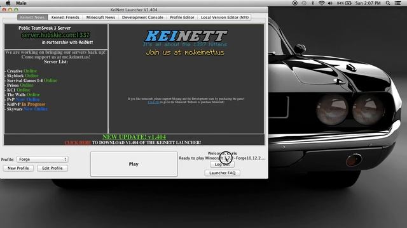Open the Minecraft News tab

coord(100,17)
